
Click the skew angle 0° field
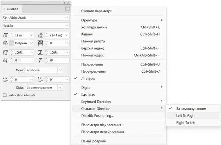[x=59, y=60]
